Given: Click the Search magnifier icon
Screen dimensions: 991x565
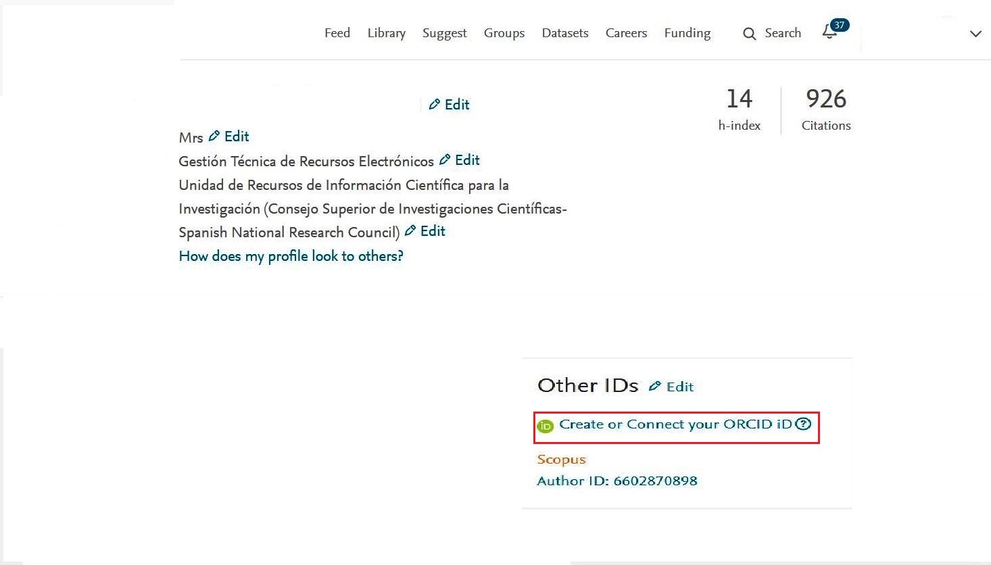Looking at the screenshot, I should click(x=749, y=34).
